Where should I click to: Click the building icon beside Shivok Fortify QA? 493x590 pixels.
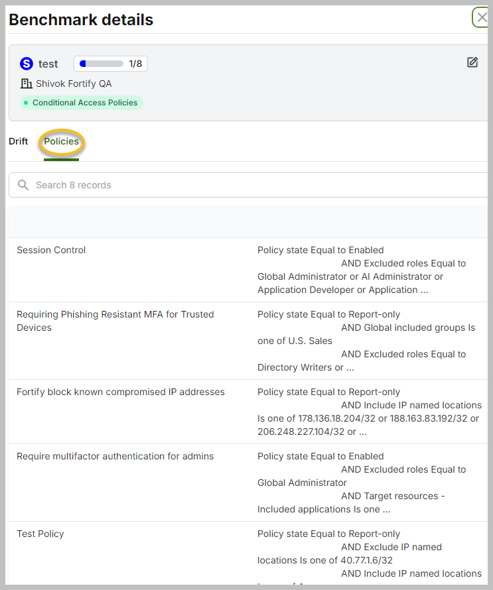(x=27, y=84)
